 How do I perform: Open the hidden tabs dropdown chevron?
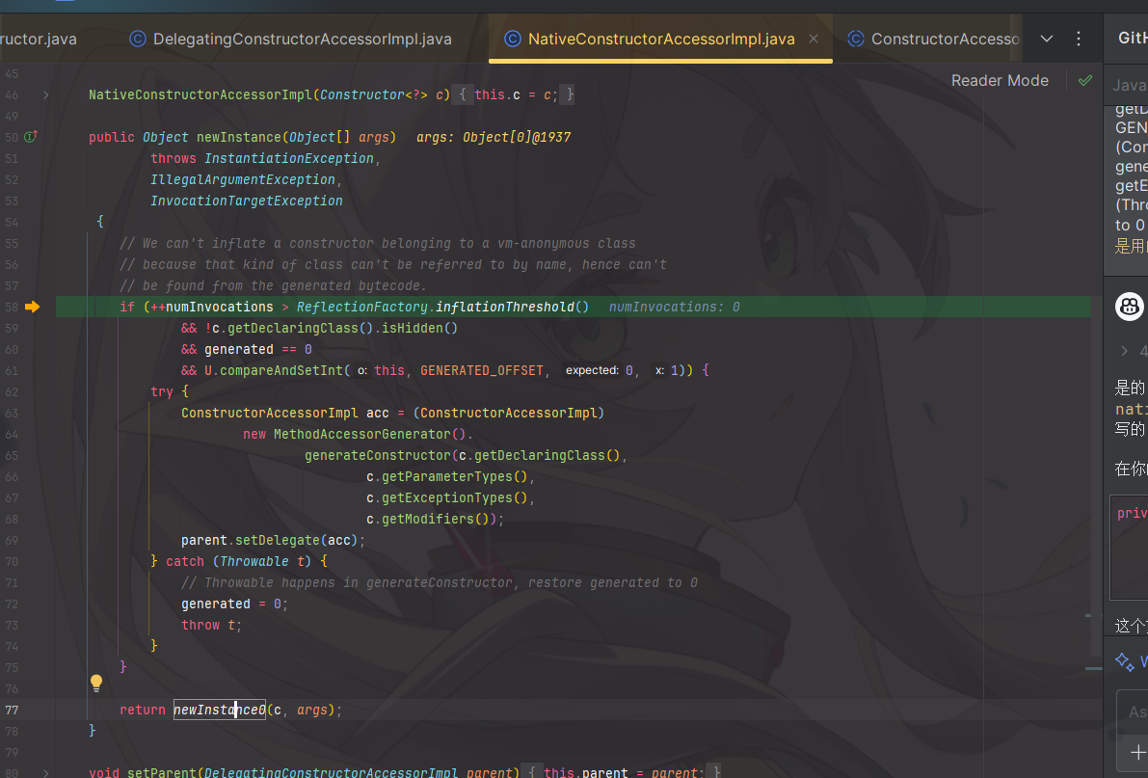click(x=1047, y=39)
